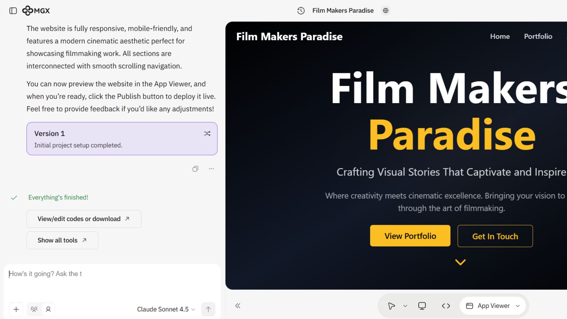Click View/edit codes or download
Image resolution: width=567 pixels, height=319 pixels.
click(84, 219)
